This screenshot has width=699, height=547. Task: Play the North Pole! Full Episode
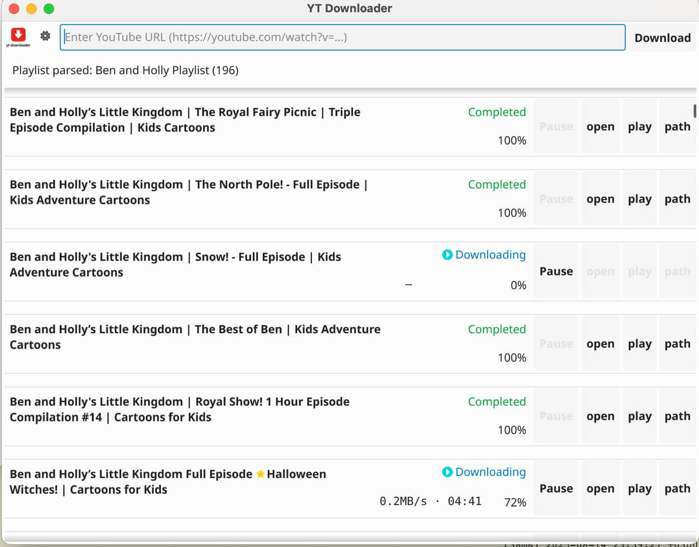pyautogui.click(x=639, y=199)
